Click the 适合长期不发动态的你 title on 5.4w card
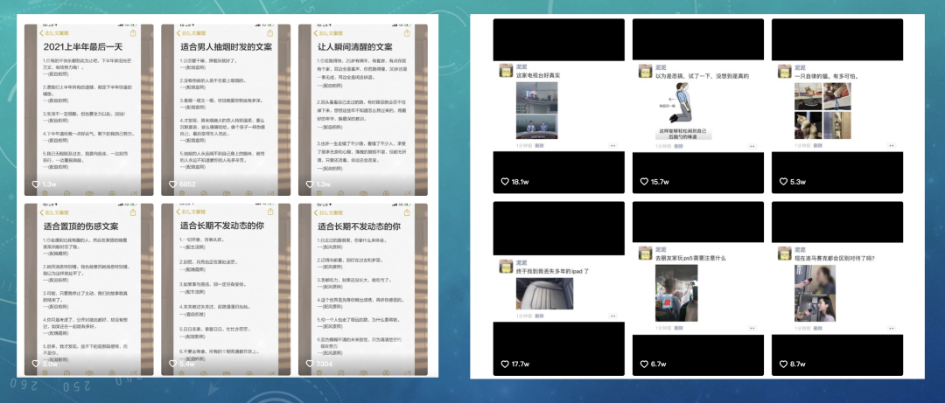This screenshot has height=403, width=945. click(221, 226)
